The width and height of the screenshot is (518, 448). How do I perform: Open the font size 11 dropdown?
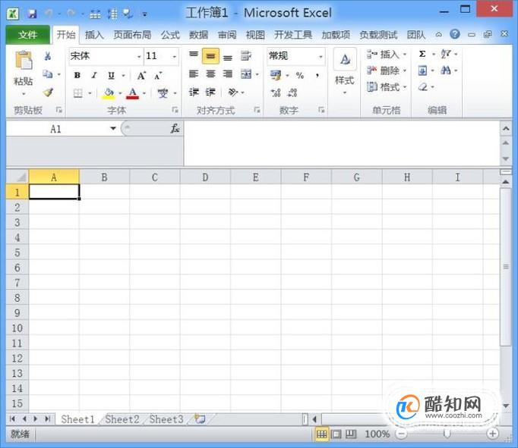point(175,57)
